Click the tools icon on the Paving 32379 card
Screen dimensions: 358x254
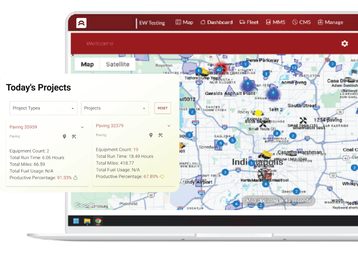161,135
